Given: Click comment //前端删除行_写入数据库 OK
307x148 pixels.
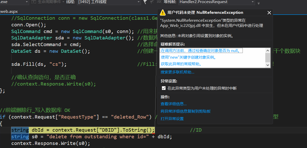Looking at the screenshot, I should (x=35, y=110).
